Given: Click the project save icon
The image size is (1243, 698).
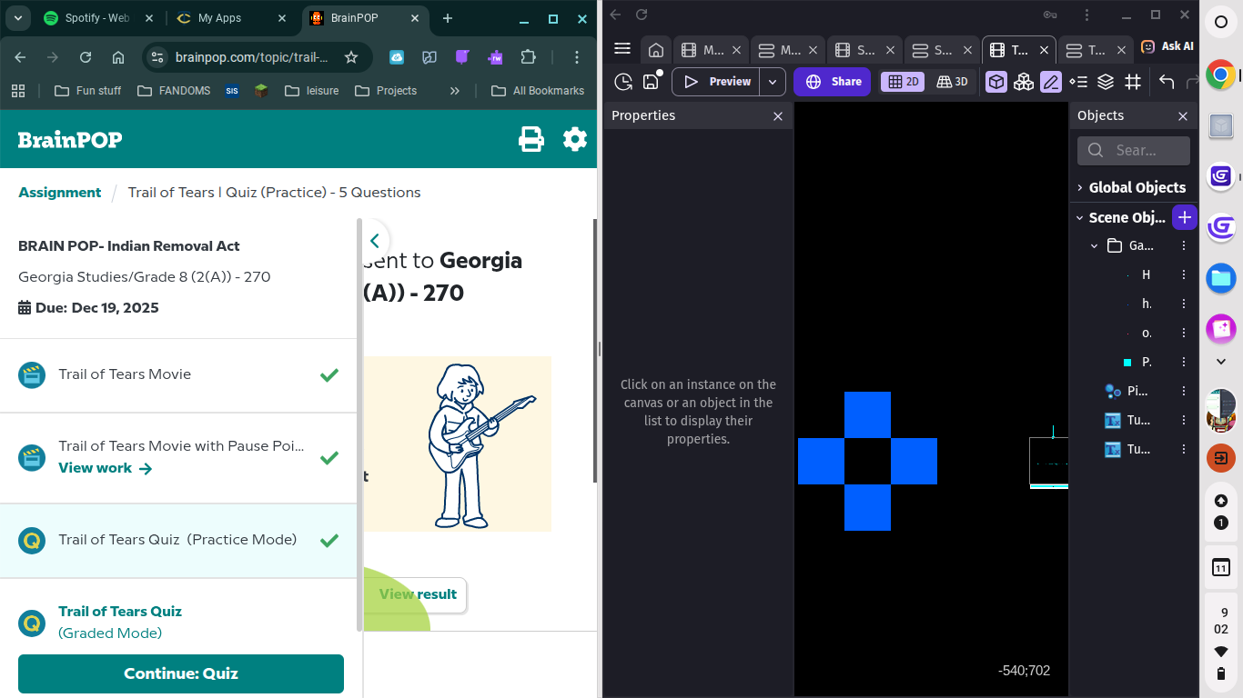Looking at the screenshot, I should pos(651,82).
